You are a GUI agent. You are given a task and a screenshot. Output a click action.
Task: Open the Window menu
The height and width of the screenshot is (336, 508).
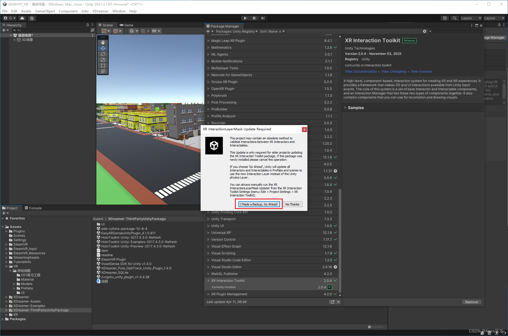point(119,11)
